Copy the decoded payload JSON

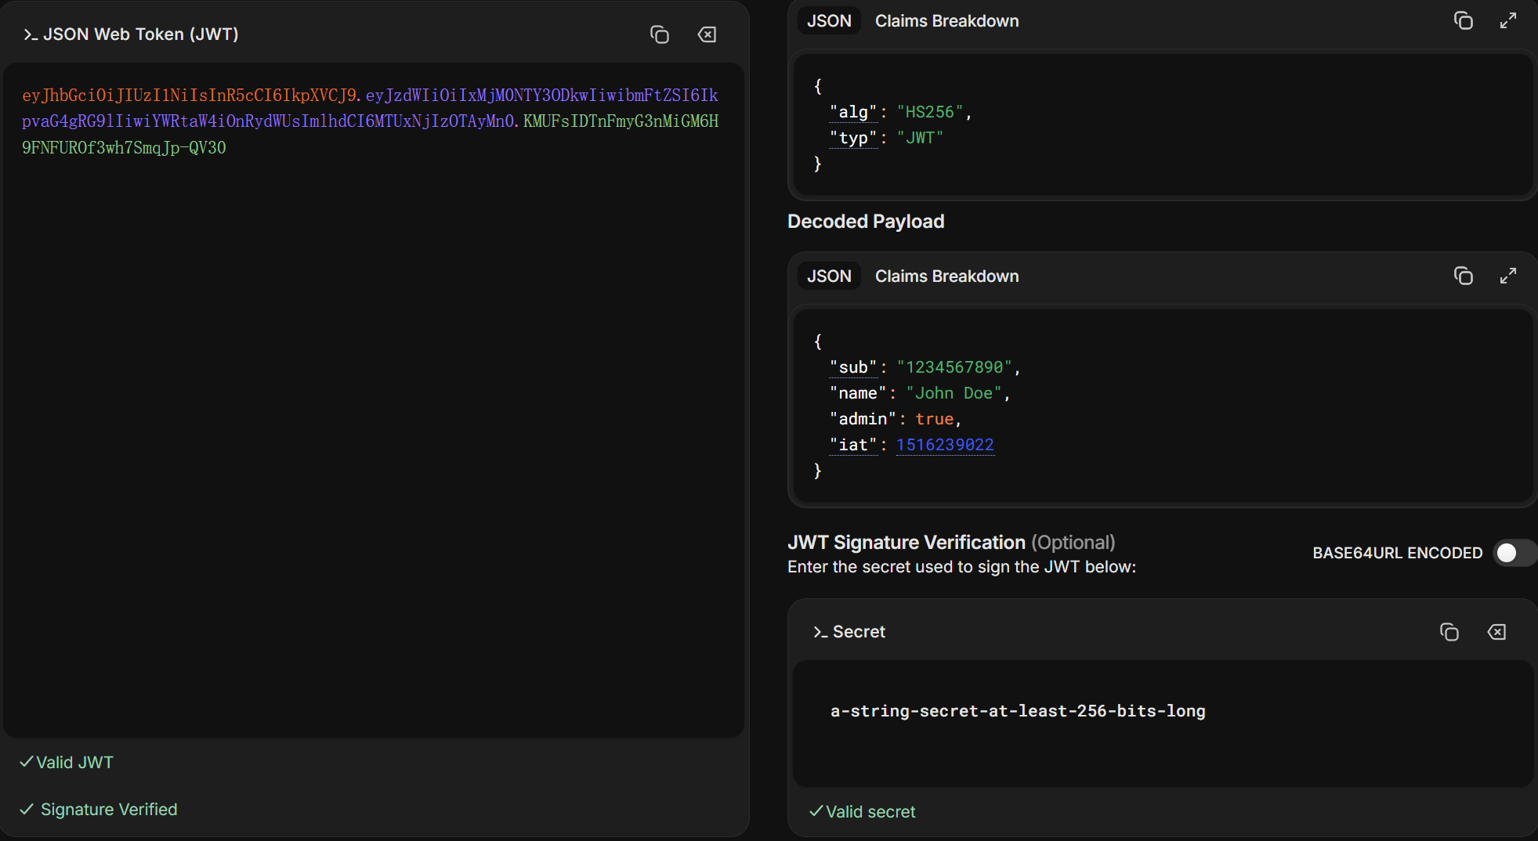pyautogui.click(x=1463, y=276)
